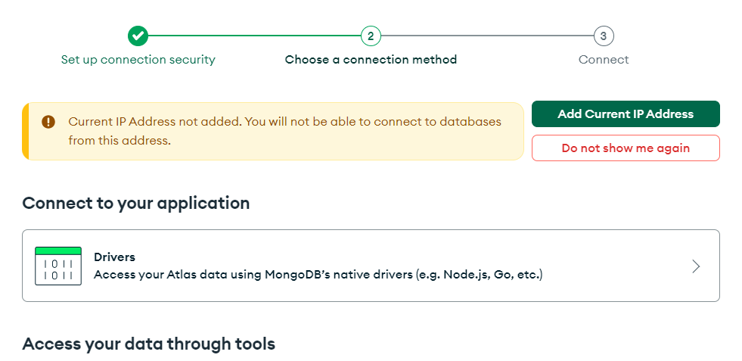Click the Drivers native drivers description text
This screenshot has height=361, width=742.
318,274
